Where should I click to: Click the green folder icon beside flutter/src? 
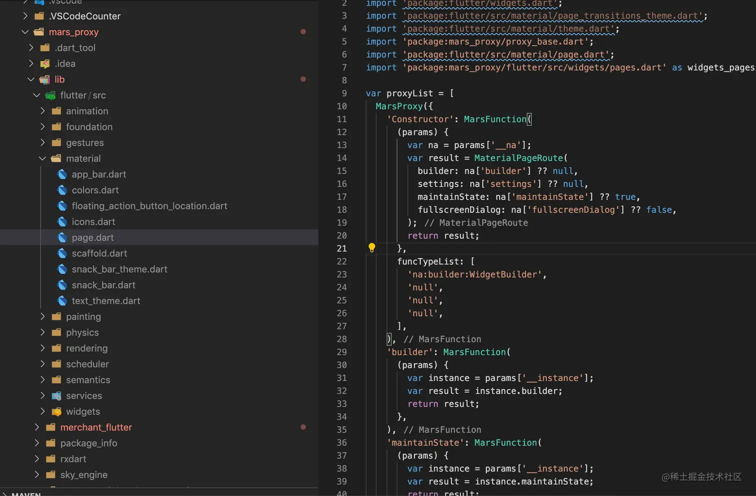50,95
